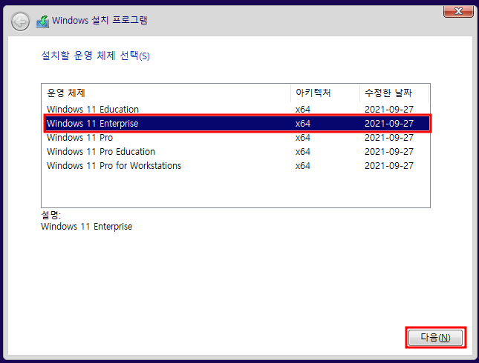Click the Windows 설치 프로그램 title text
The image size is (479, 363).
pos(100,21)
